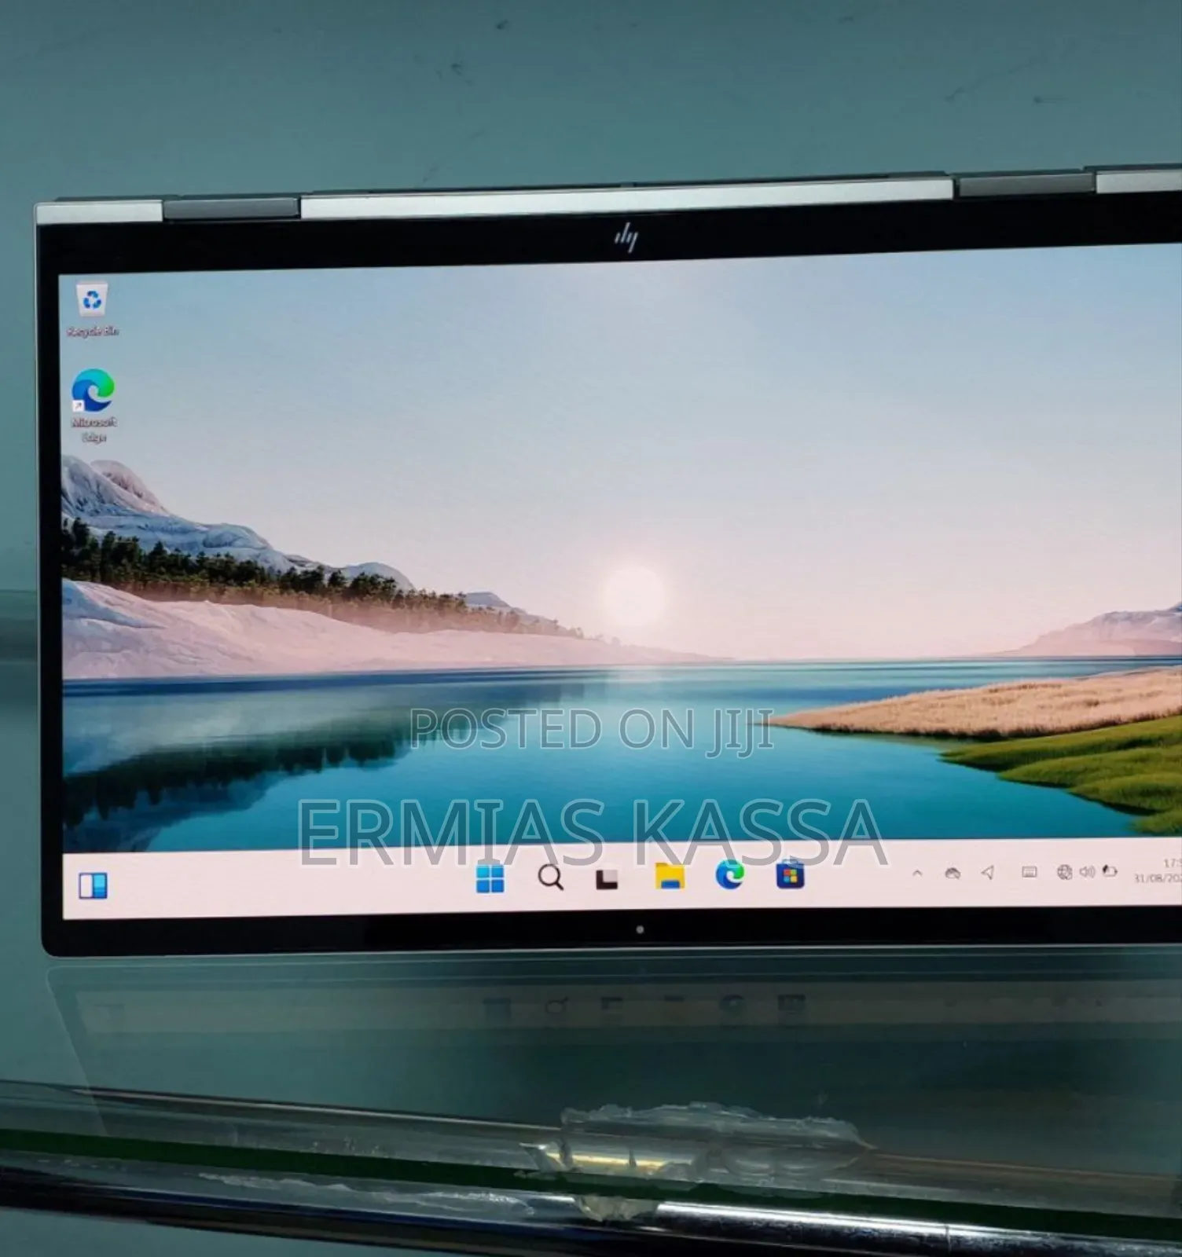Open the network globe tray icon

point(1064,871)
